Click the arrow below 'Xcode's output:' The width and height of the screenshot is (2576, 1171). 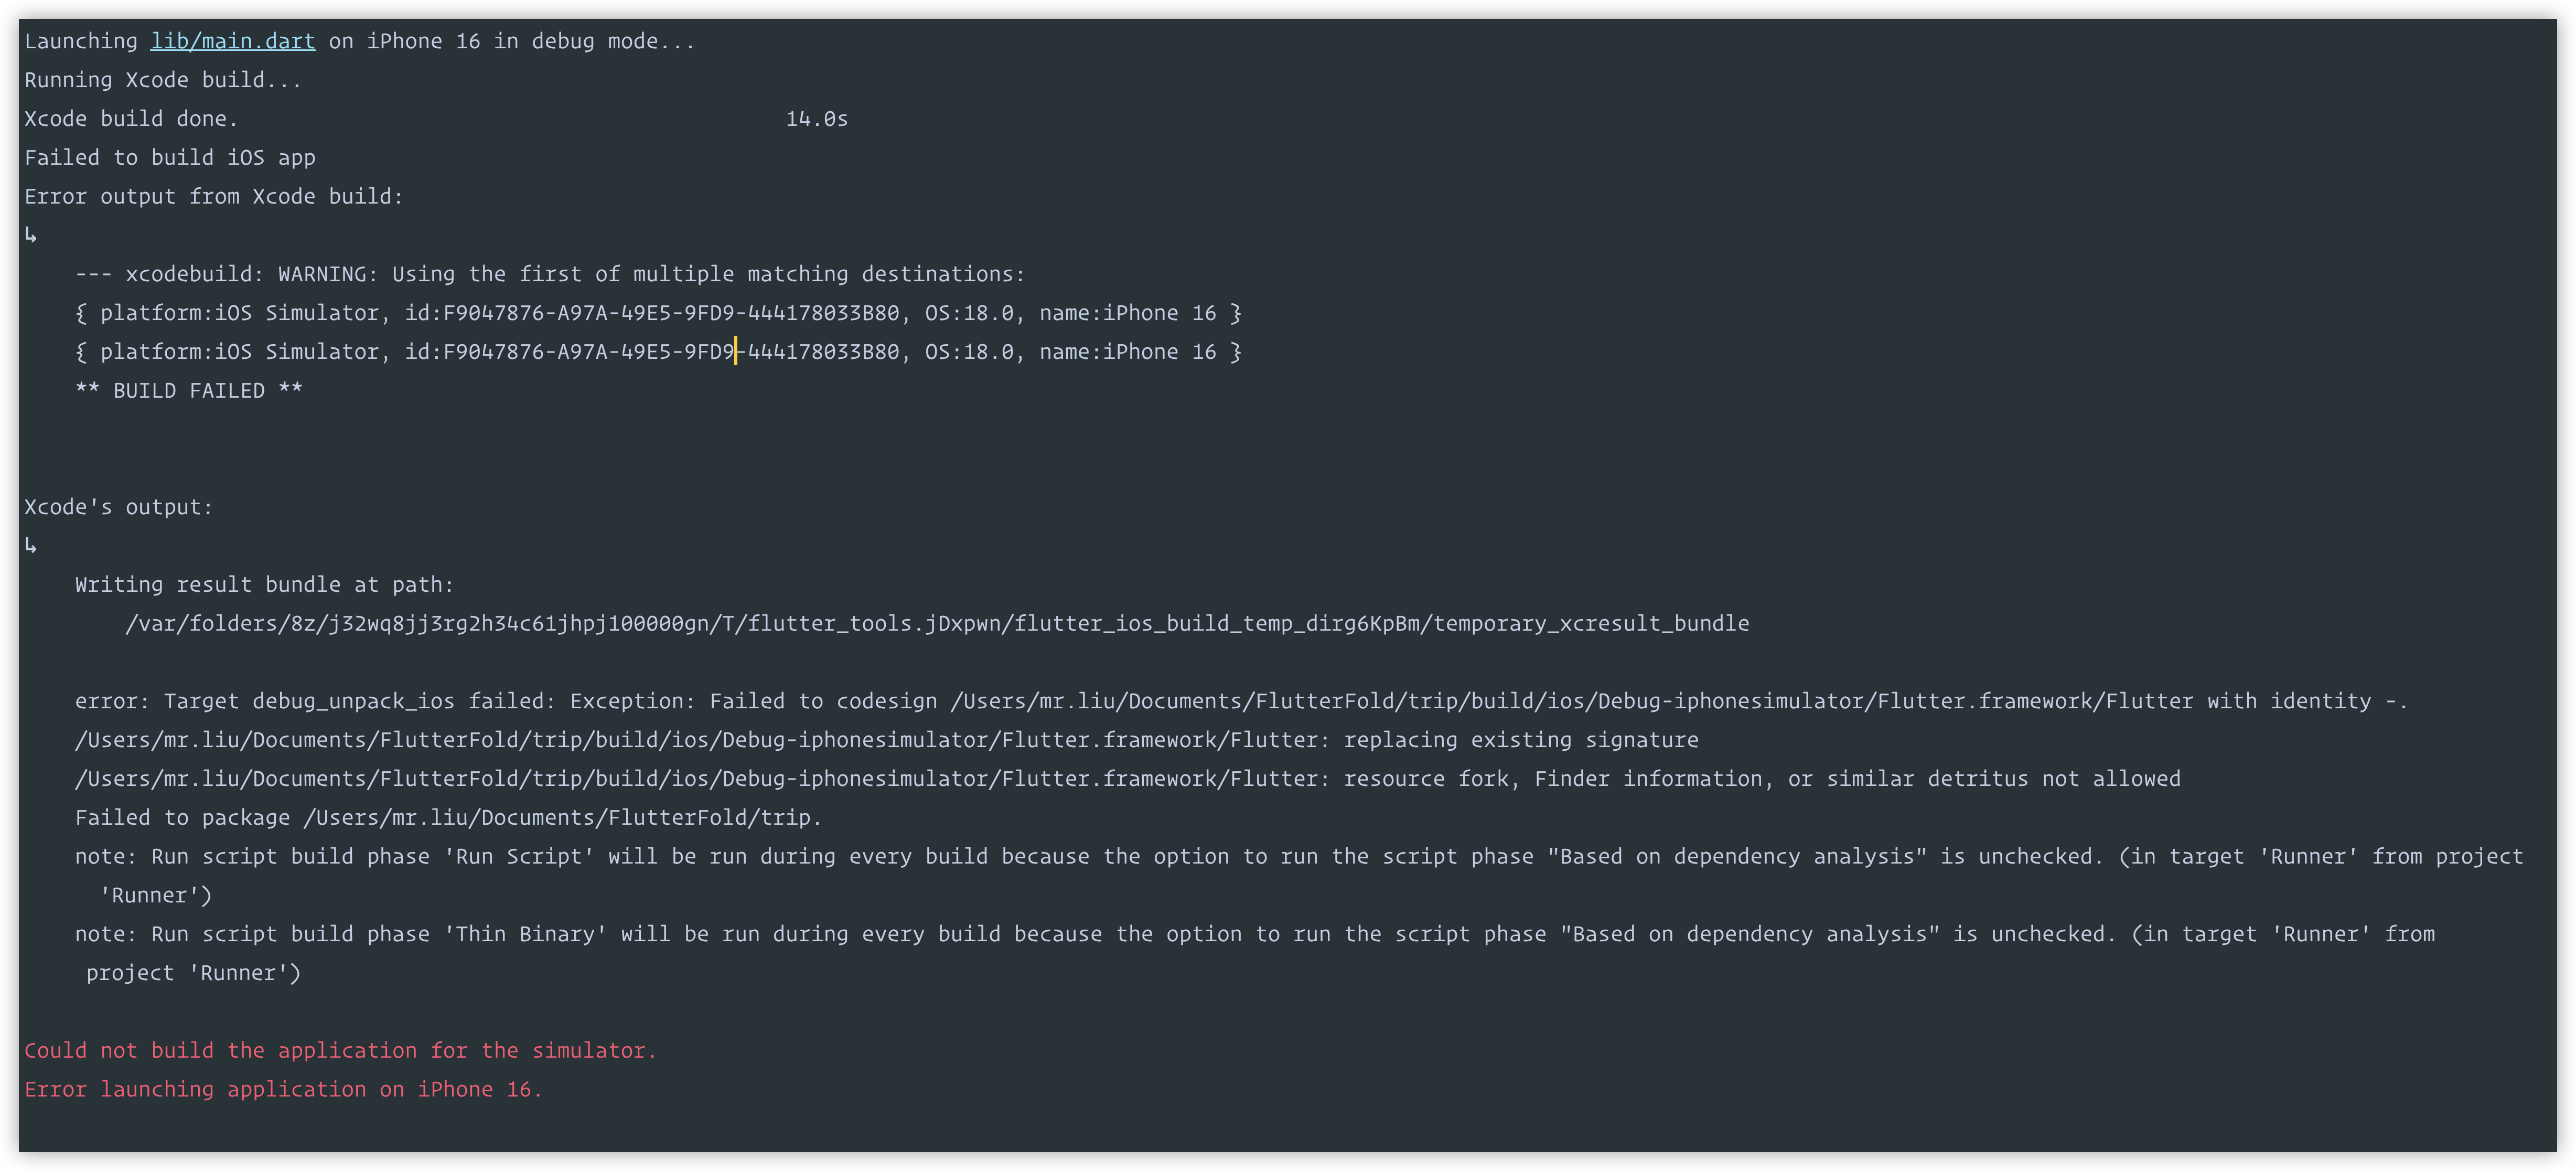coord(31,546)
